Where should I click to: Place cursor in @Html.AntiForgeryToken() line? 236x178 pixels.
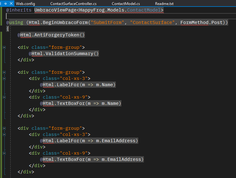(x=51, y=35)
